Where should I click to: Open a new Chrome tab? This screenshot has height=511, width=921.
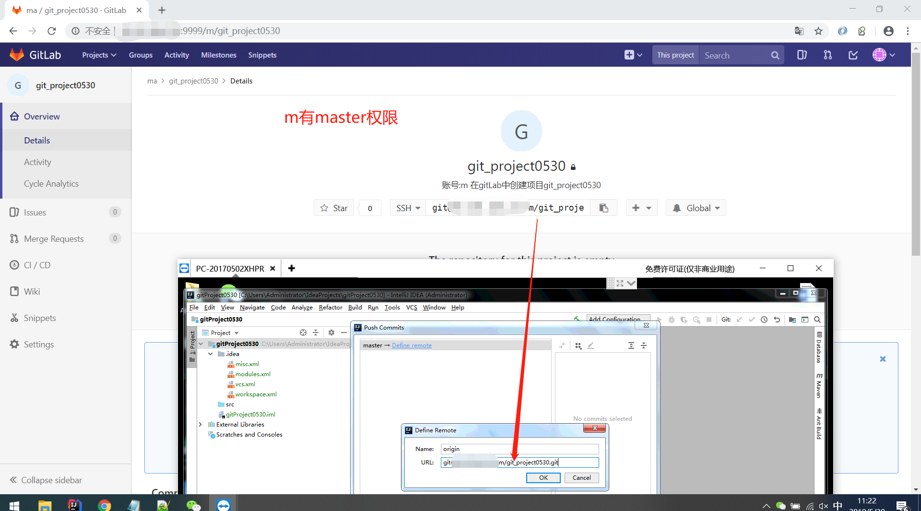162,10
